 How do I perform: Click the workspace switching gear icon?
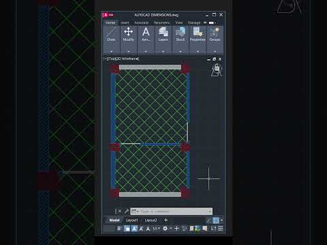tap(166, 229)
